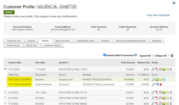Go to Credit/Debit Cards tab
The width and height of the screenshot is (179, 105).
[x=85, y=41]
